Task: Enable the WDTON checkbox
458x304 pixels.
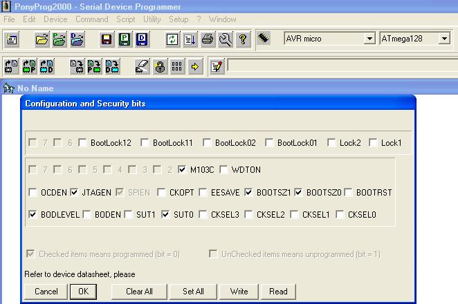Action: [223, 169]
